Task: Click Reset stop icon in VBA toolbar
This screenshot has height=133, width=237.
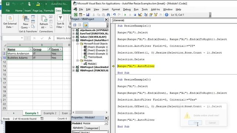Action: 135,15
